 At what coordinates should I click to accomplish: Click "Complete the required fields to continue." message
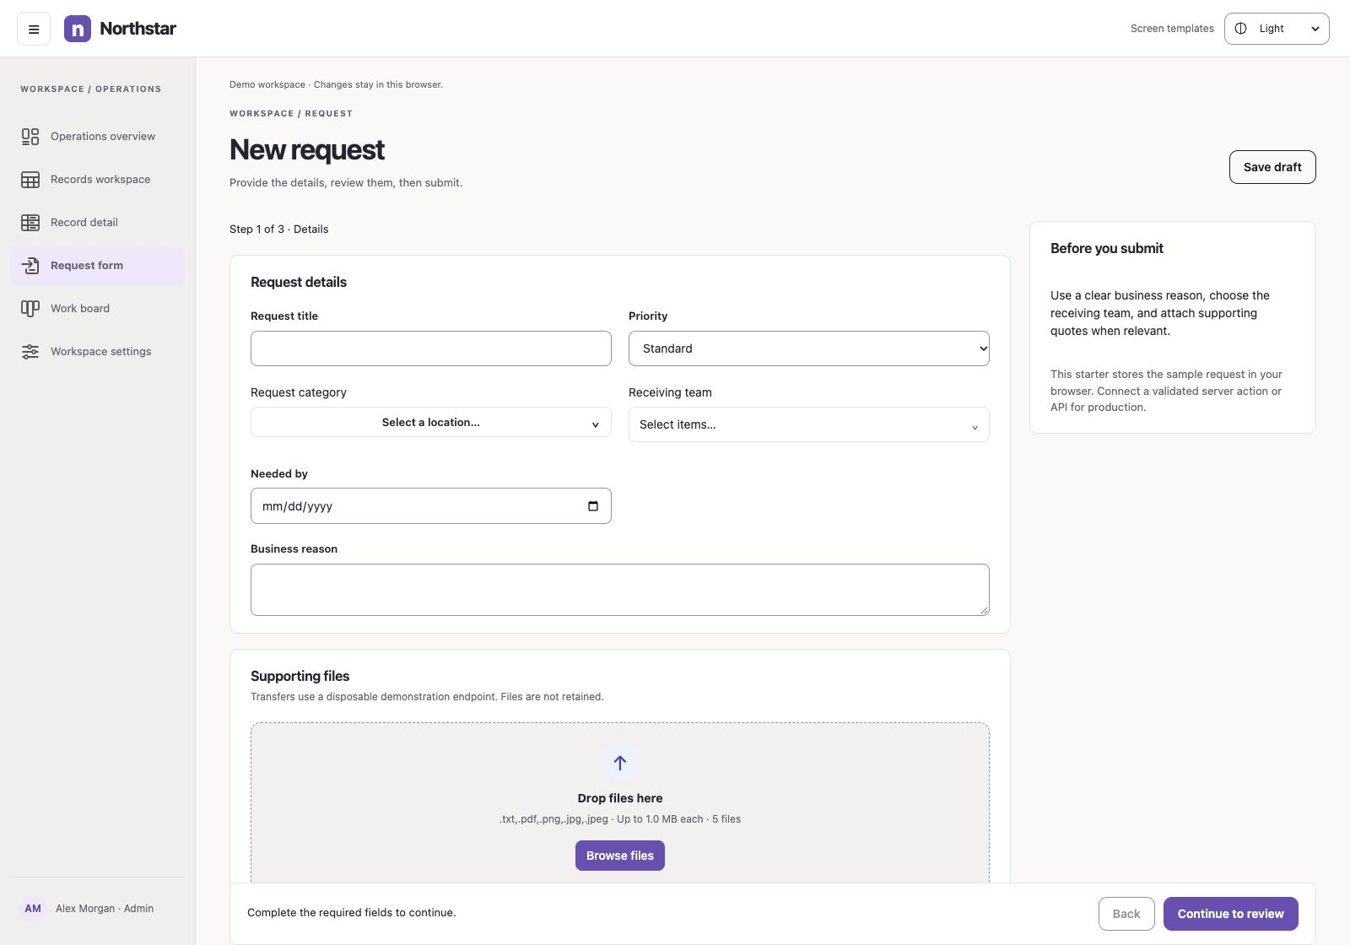tap(352, 913)
